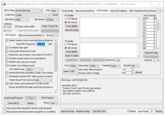Open Off-Line Download(U8/U7) tab
Image resolution: width=165 pixels, height=116 pixels.
click(x=31, y=35)
